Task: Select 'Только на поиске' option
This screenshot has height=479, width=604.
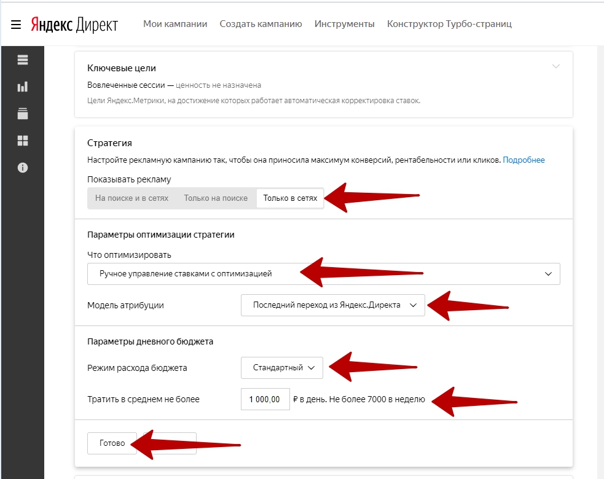Action: click(x=216, y=198)
